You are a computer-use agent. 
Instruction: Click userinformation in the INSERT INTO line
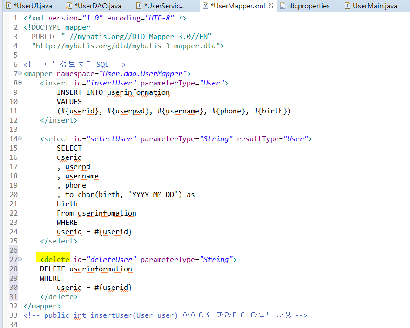(x=138, y=92)
